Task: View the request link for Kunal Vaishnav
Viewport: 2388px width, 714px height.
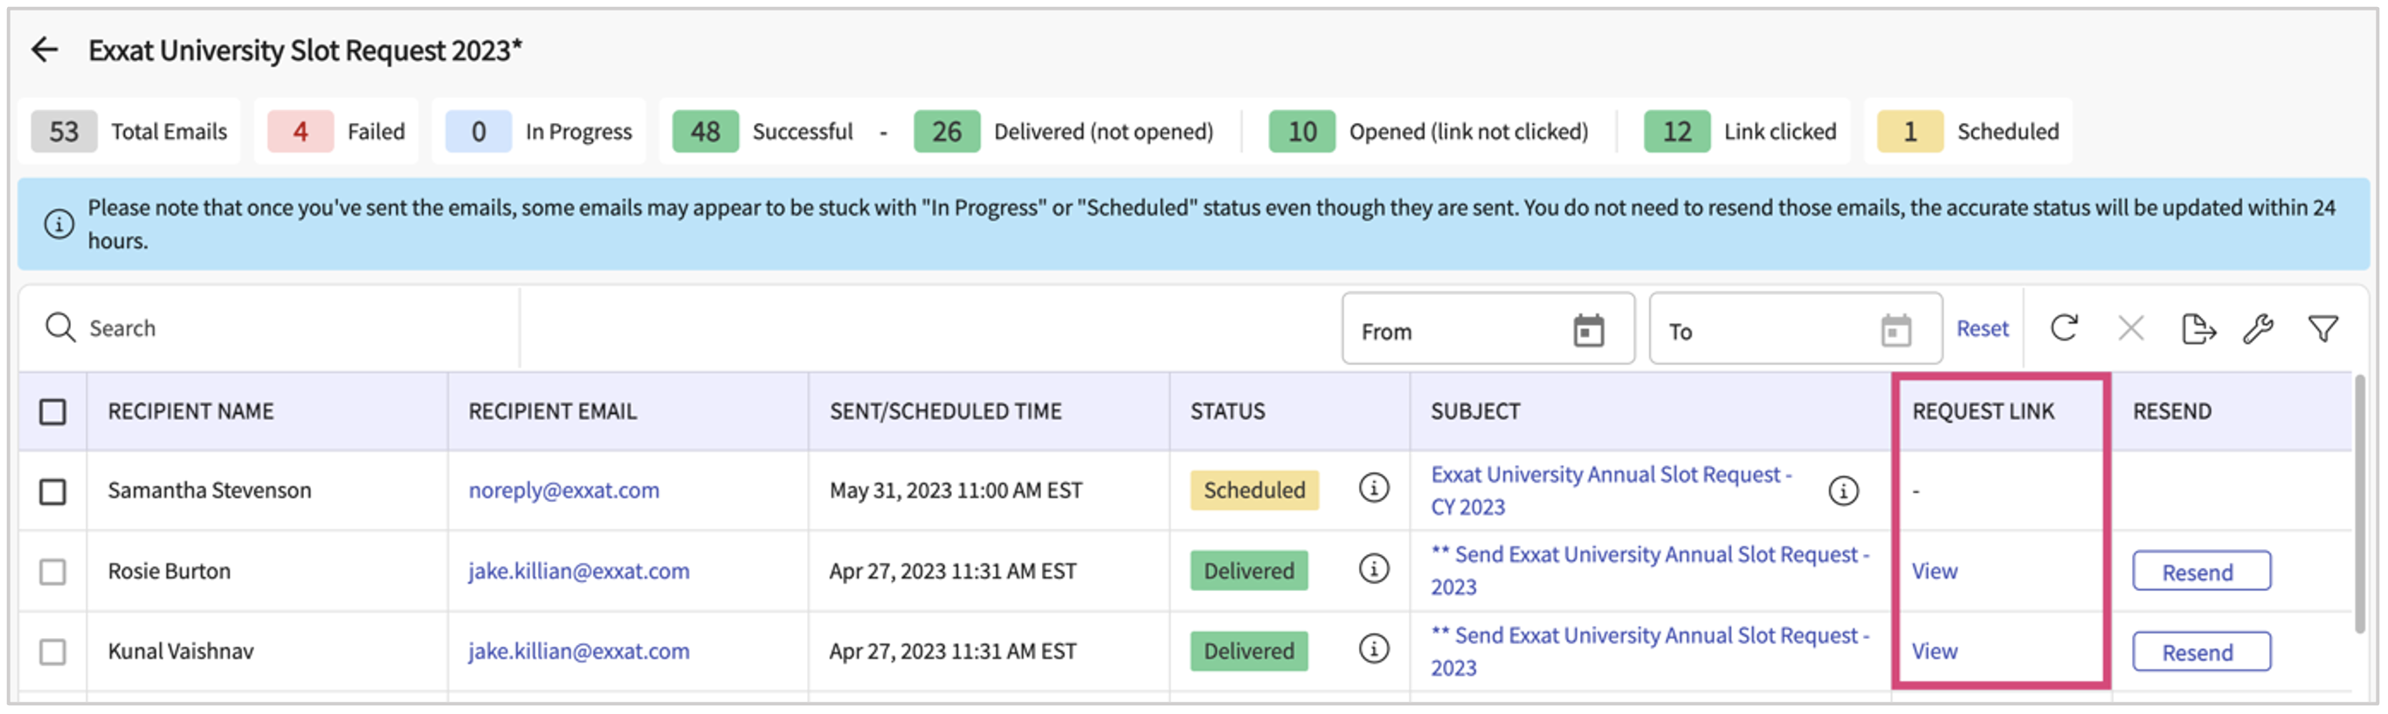Action: 1934,652
